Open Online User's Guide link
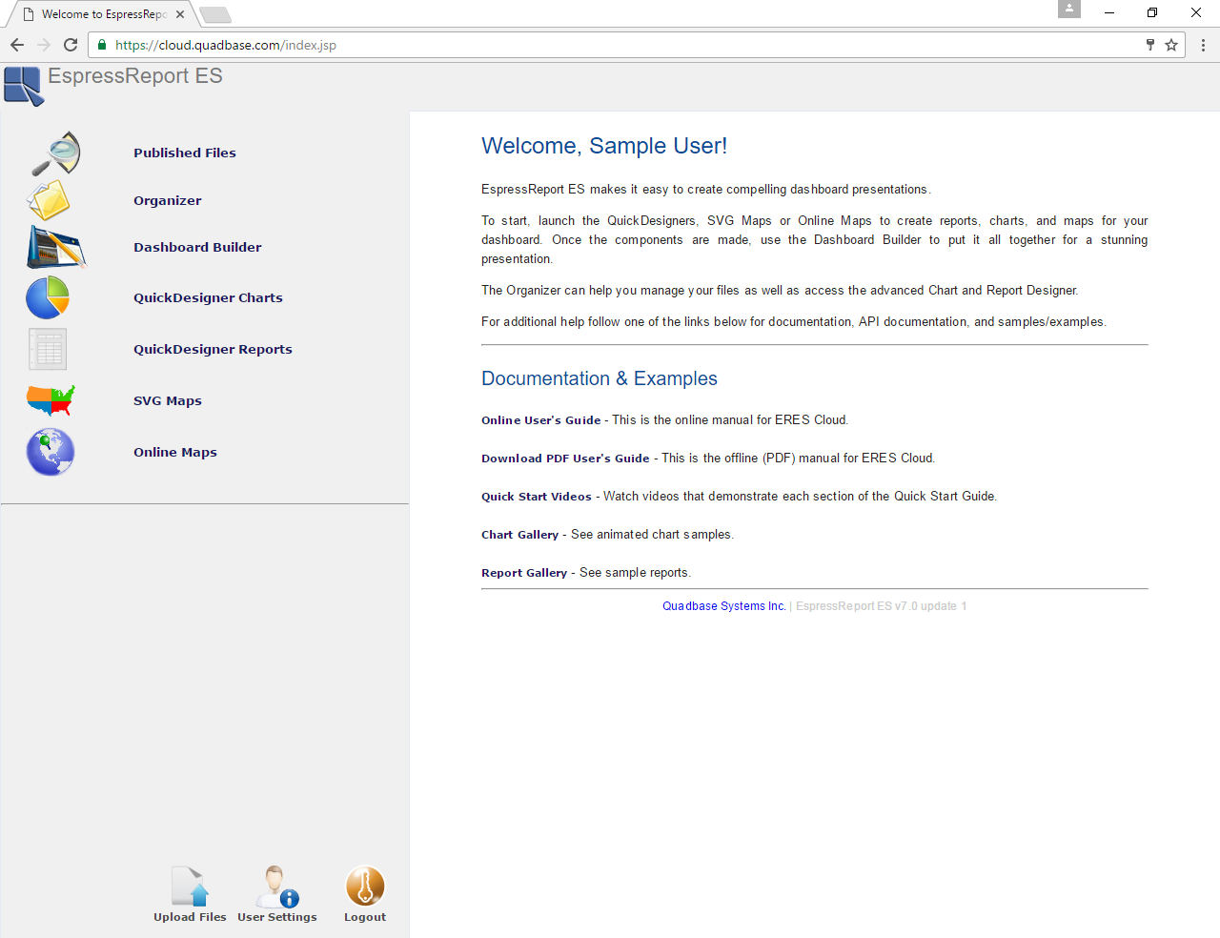The height and width of the screenshot is (938, 1220). [x=541, y=420]
